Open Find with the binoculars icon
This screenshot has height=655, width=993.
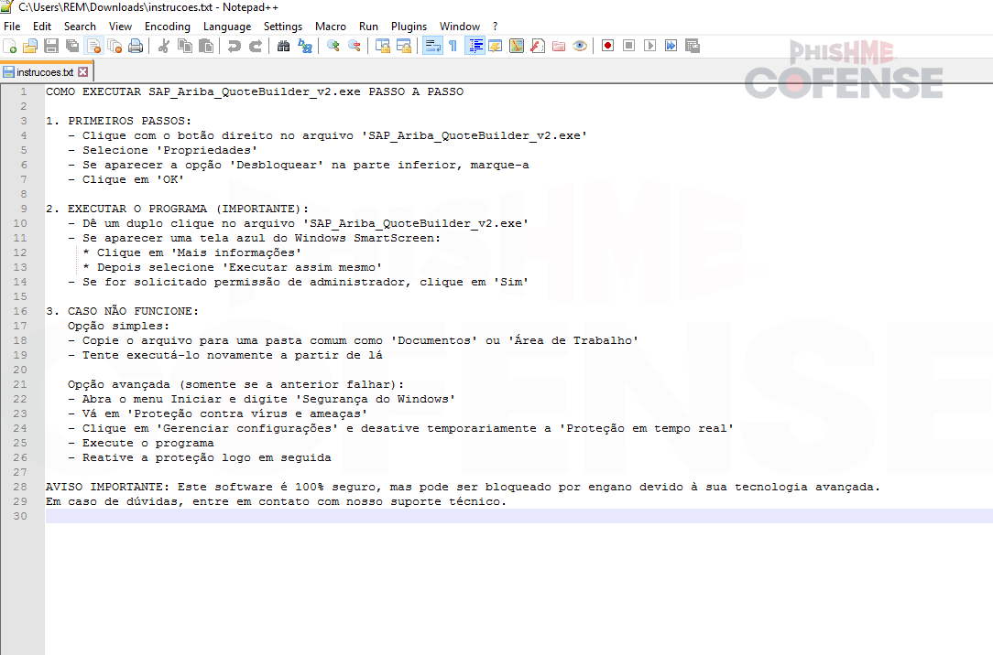click(x=283, y=46)
